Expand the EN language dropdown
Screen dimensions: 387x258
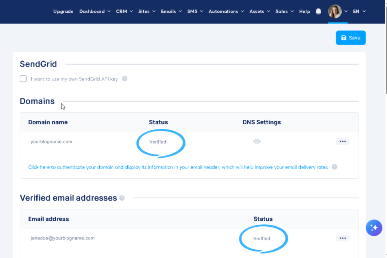pos(359,11)
